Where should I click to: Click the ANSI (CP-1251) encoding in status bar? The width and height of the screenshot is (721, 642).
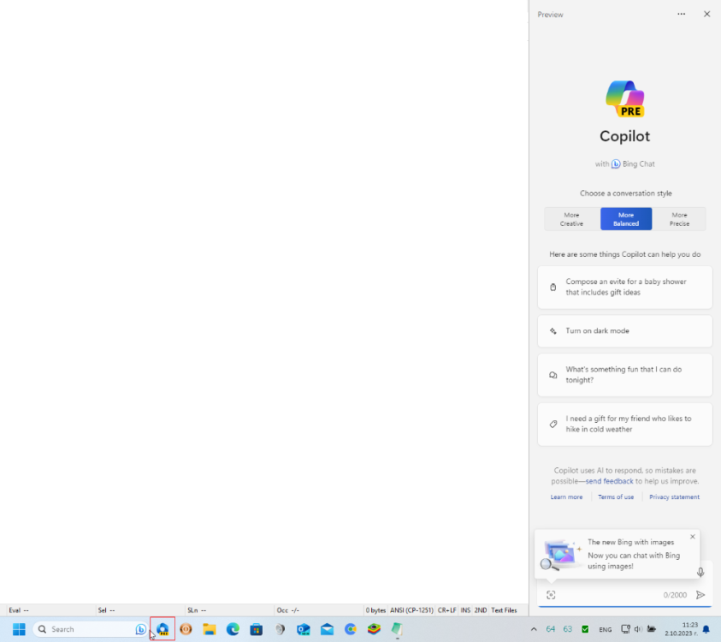411,610
